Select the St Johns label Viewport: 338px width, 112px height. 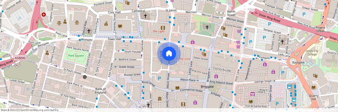click(171, 10)
